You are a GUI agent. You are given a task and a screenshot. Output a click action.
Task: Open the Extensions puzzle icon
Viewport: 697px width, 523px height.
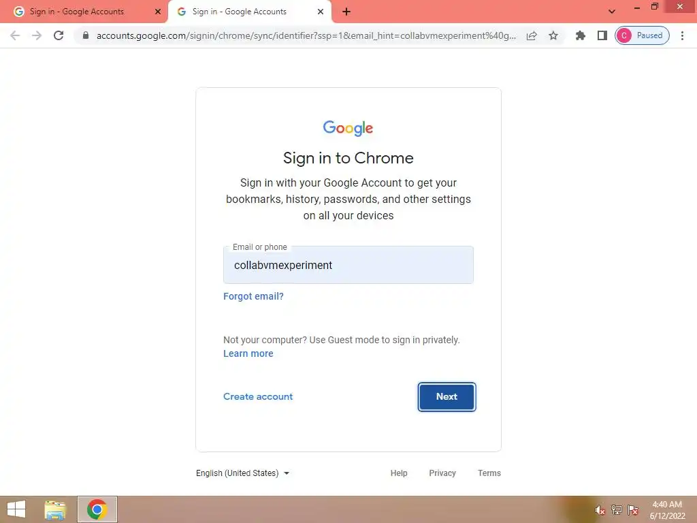pos(580,35)
